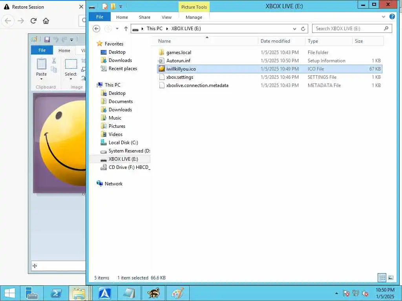Open Recent places in Favorites
This screenshot has height=301, width=402.
pyautogui.click(x=123, y=68)
